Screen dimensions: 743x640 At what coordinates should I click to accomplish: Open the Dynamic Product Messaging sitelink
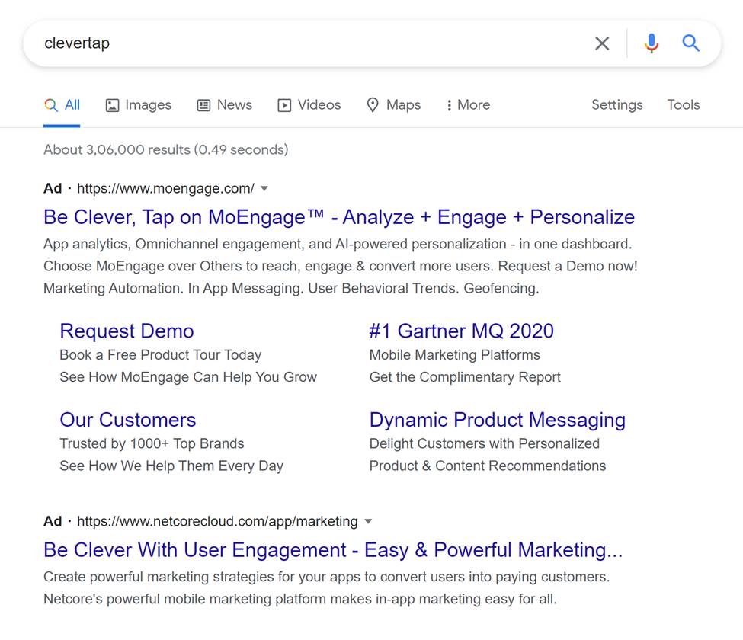pyautogui.click(x=498, y=421)
